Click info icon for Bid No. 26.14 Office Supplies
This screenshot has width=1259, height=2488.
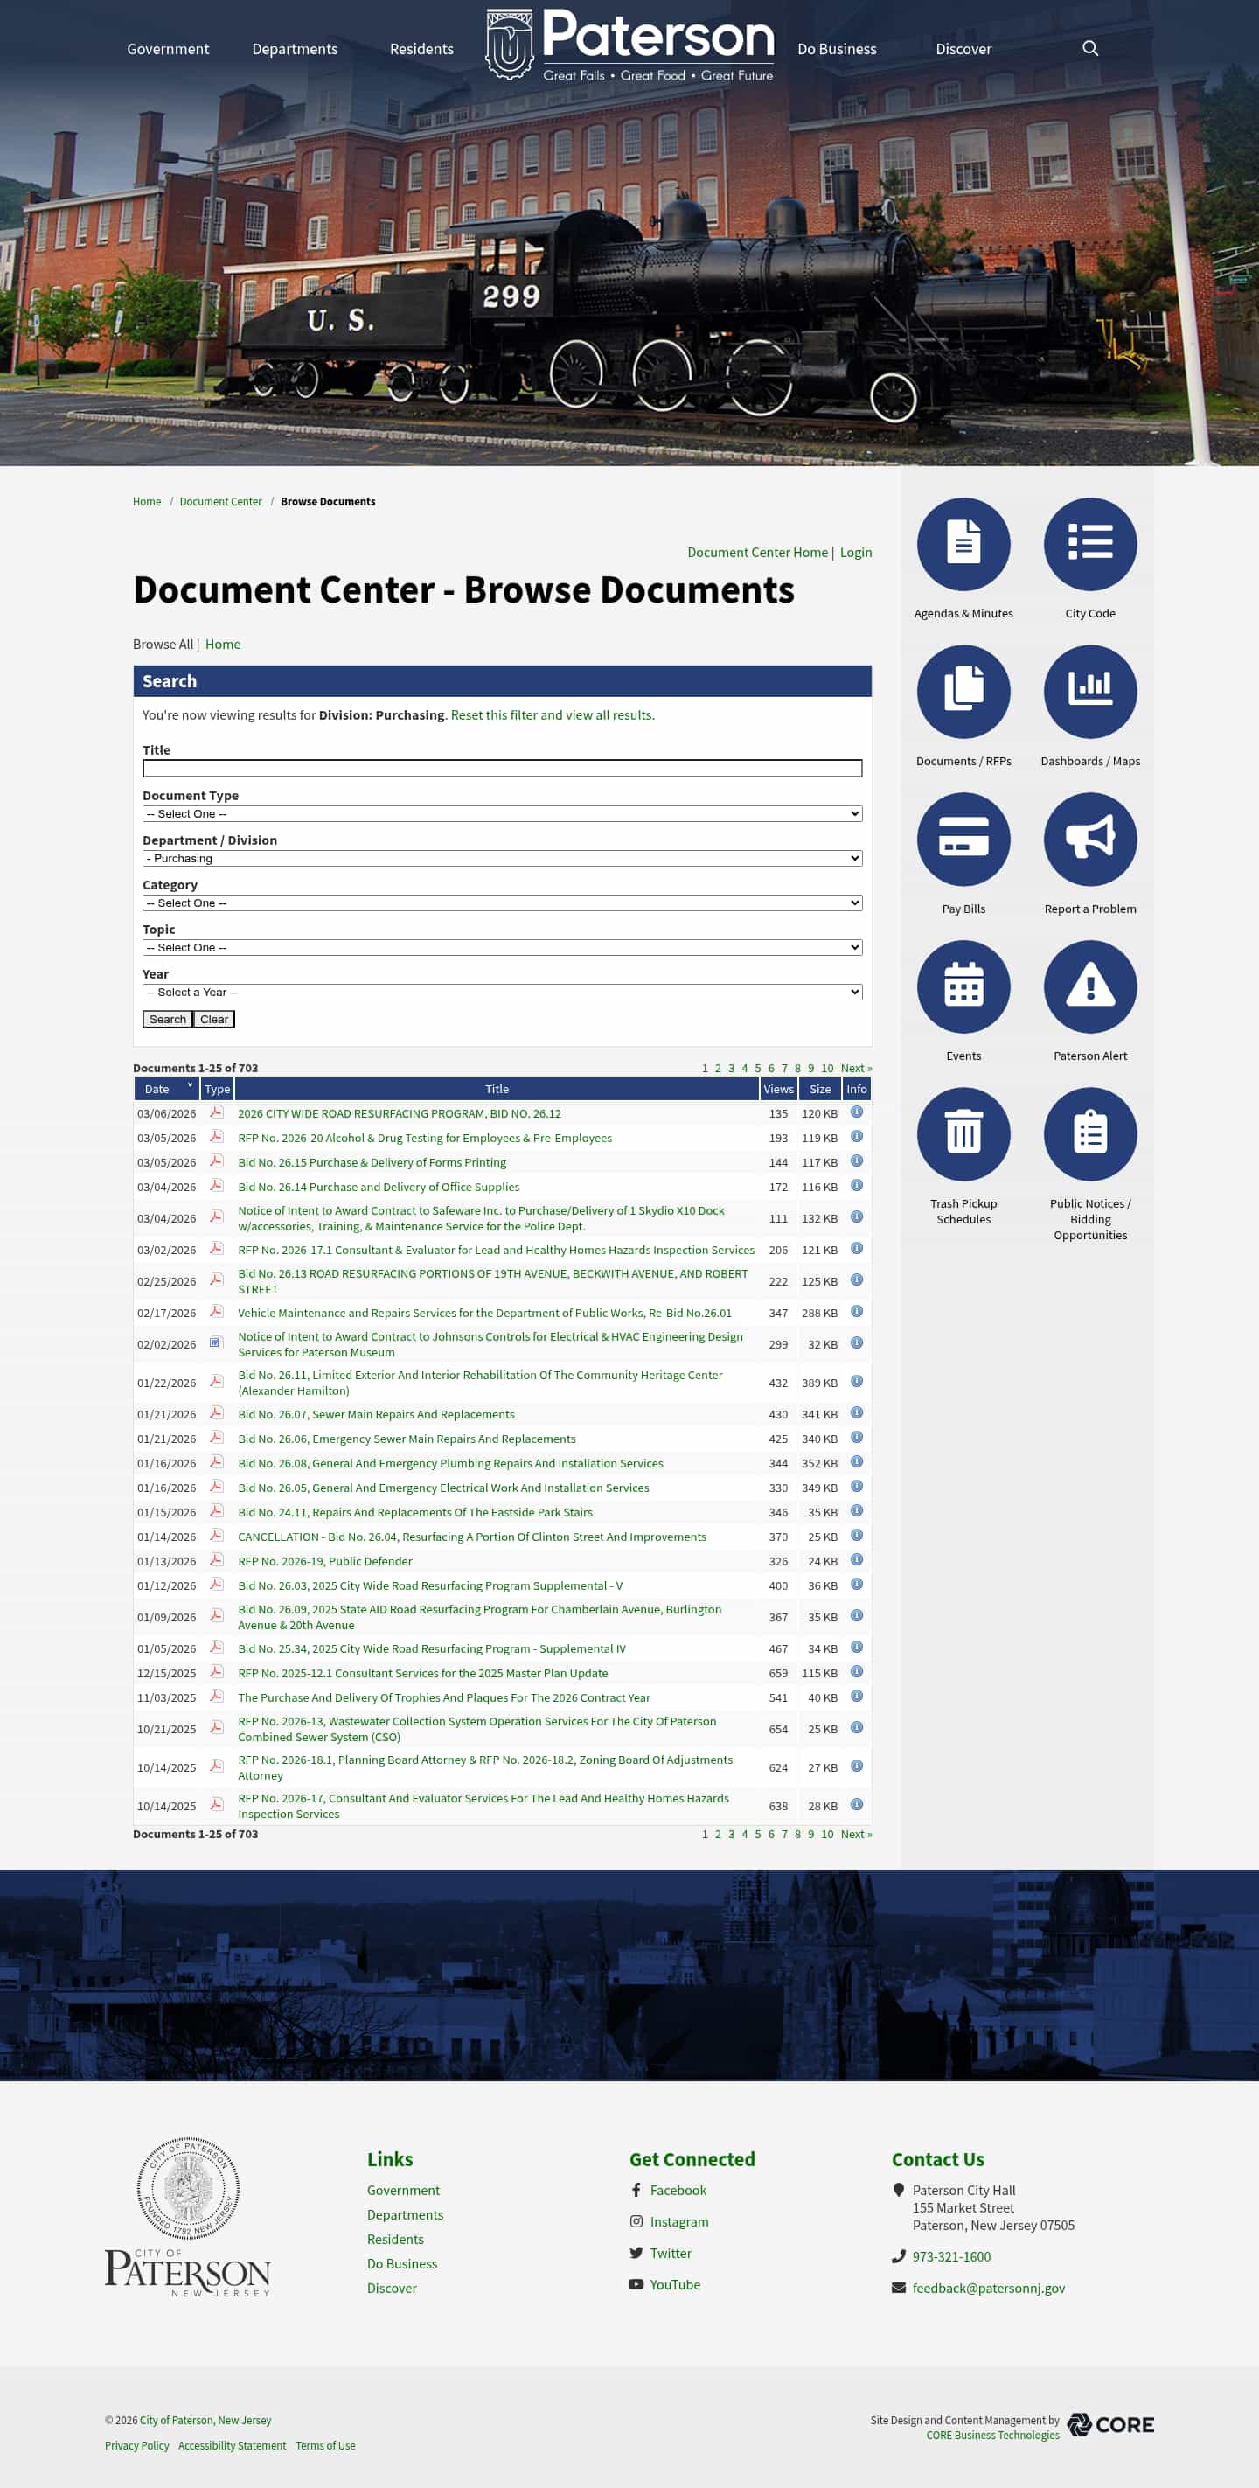coord(855,1185)
